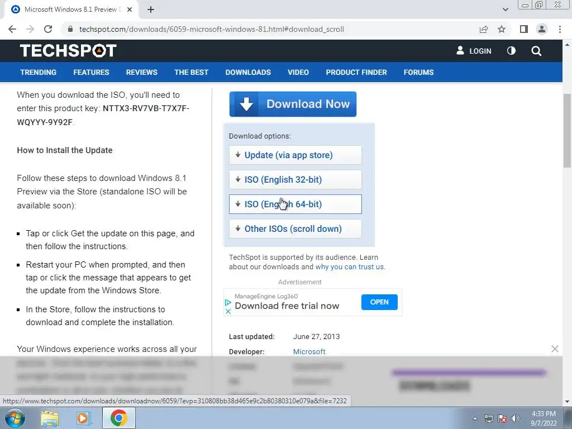Click the Action Center flag icon
Image resolution: width=572 pixels, height=429 pixels.
(502, 418)
